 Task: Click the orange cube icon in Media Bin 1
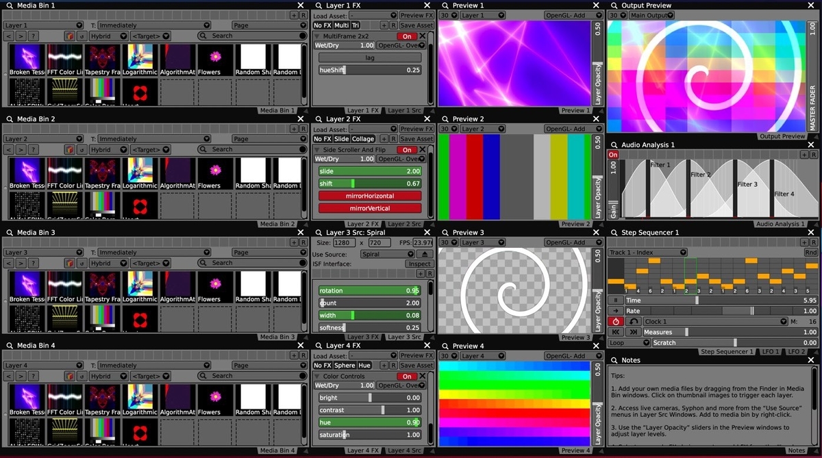point(69,36)
